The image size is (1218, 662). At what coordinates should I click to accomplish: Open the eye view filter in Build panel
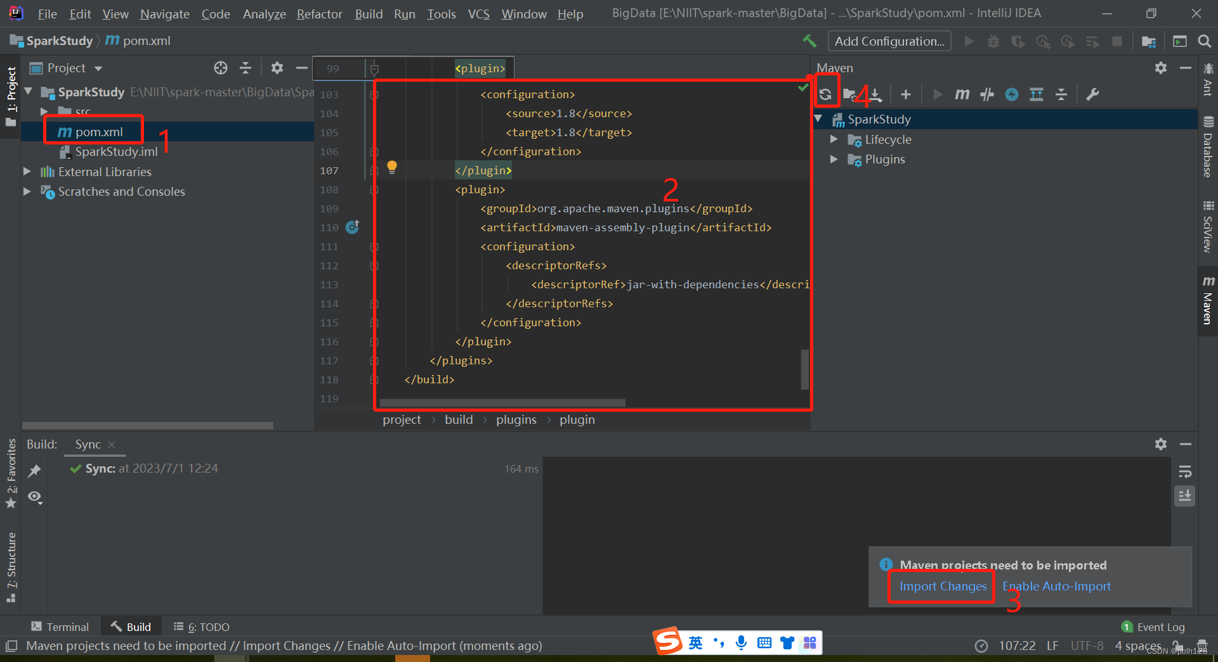tap(35, 497)
